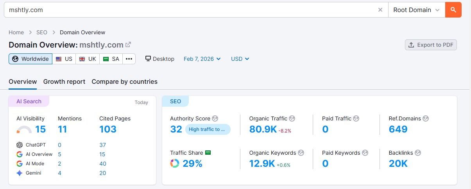This screenshot has width=471, height=189.
Task: Click the Google icon next to AI Mode
Action: [x=20, y=164]
